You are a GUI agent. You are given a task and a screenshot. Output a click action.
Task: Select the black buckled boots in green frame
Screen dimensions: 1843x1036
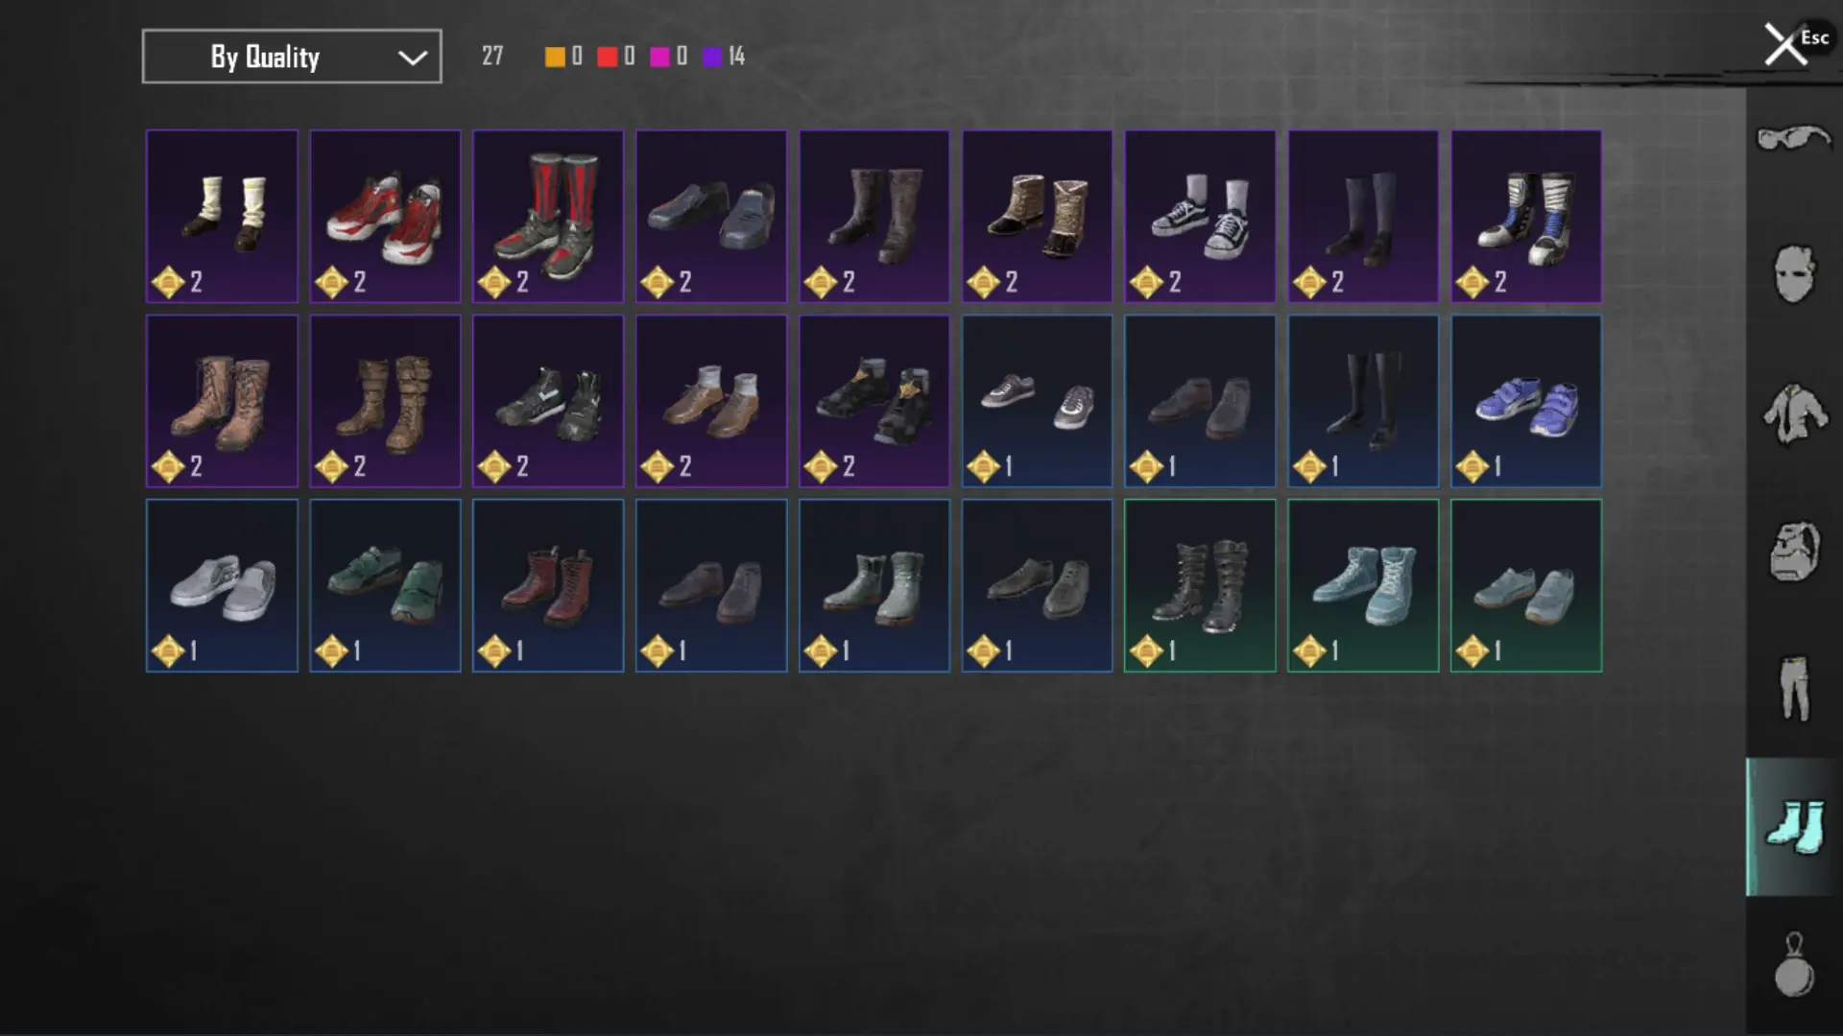pyautogui.click(x=1200, y=585)
